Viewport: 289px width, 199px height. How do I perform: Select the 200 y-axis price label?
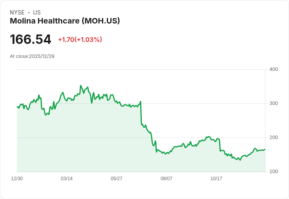coord(274,137)
